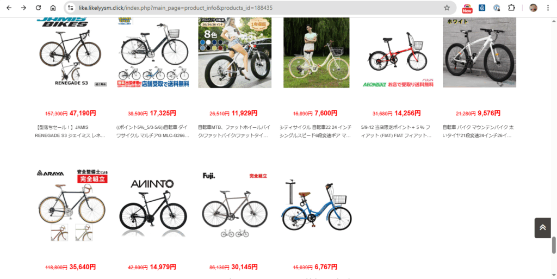Click the scroll-to-top double chevron button
The height and width of the screenshot is (279, 557).
(542, 228)
